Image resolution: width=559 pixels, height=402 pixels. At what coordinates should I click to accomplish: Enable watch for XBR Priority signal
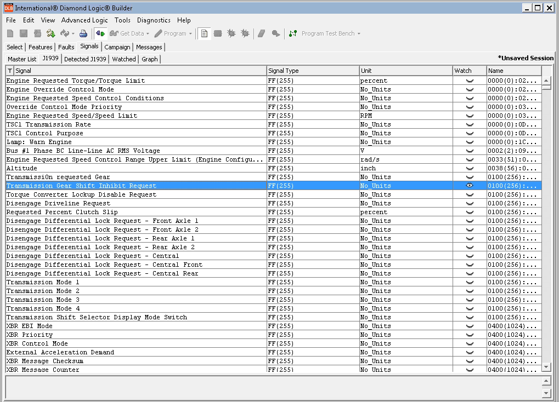[469, 335]
